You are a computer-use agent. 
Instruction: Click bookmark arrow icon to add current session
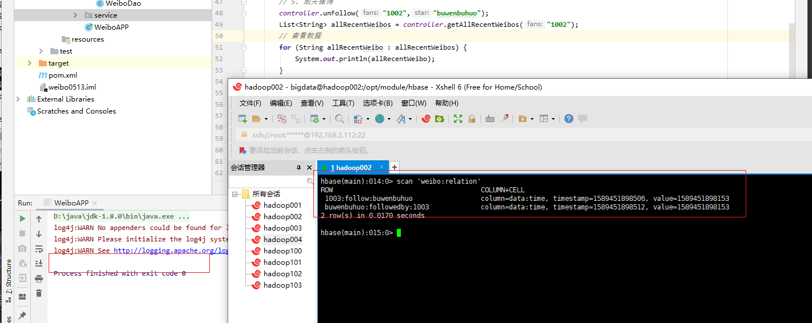click(243, 151)
